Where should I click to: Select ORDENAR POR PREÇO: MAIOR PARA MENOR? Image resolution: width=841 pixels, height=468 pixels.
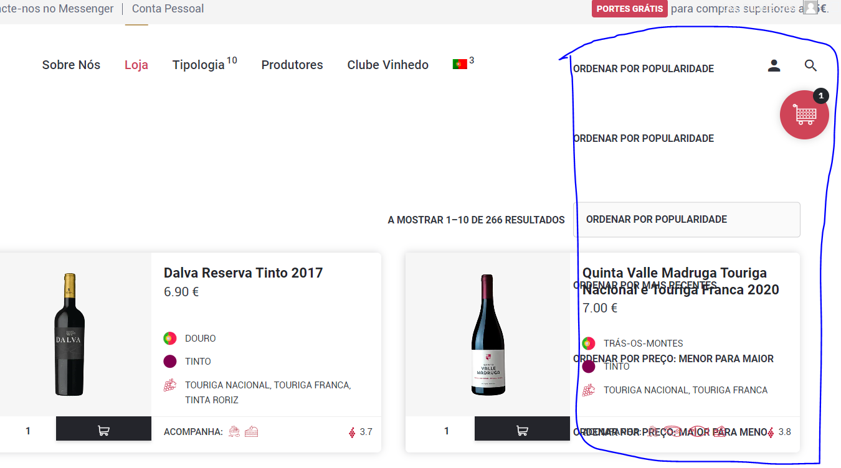pyautogui.click(x=671, y=432)
